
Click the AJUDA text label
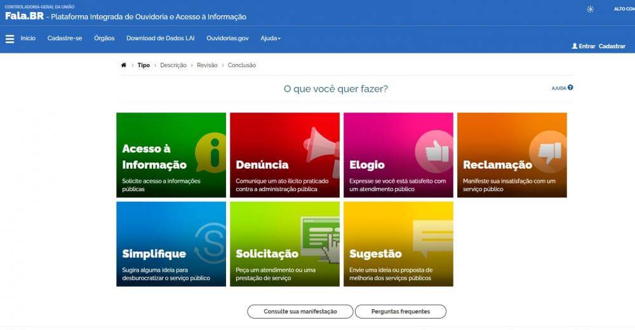pos(558,88)
